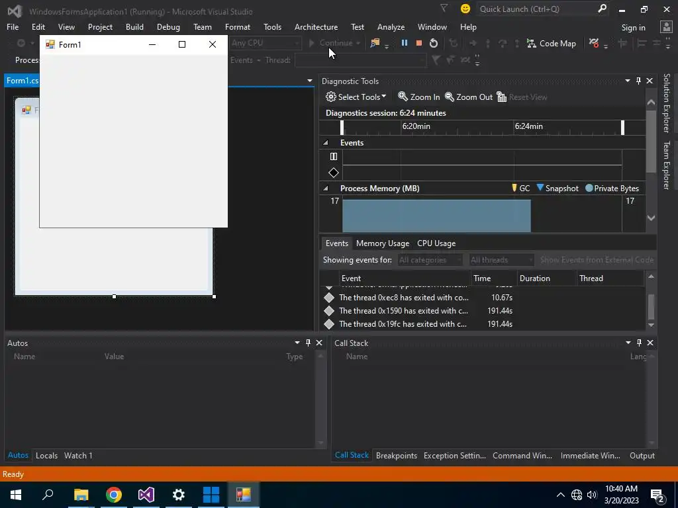Pin the Diagnostic Tools panel

[x=638, y=81]
